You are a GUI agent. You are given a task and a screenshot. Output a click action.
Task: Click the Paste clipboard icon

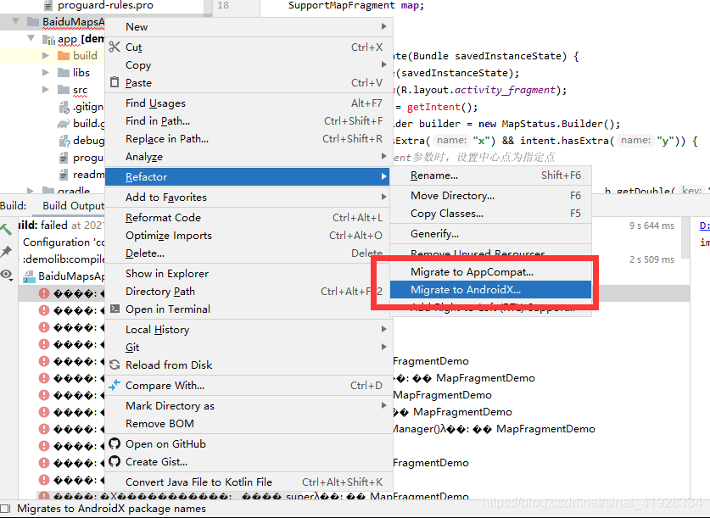click(x=115, y=82)
